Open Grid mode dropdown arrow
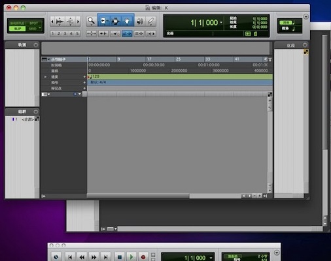Image resolution: width=331 pixels, height=261 pixels. click(x=40, y=28)
